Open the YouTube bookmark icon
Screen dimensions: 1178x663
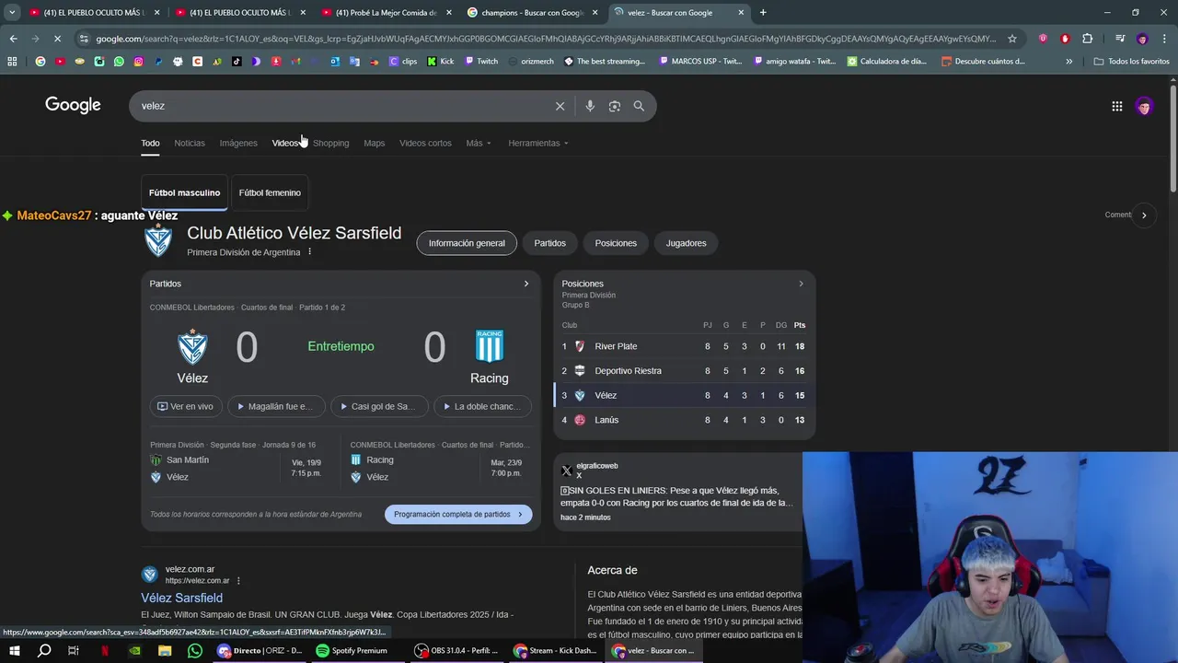pyautogui.click(x=60, y=62)
